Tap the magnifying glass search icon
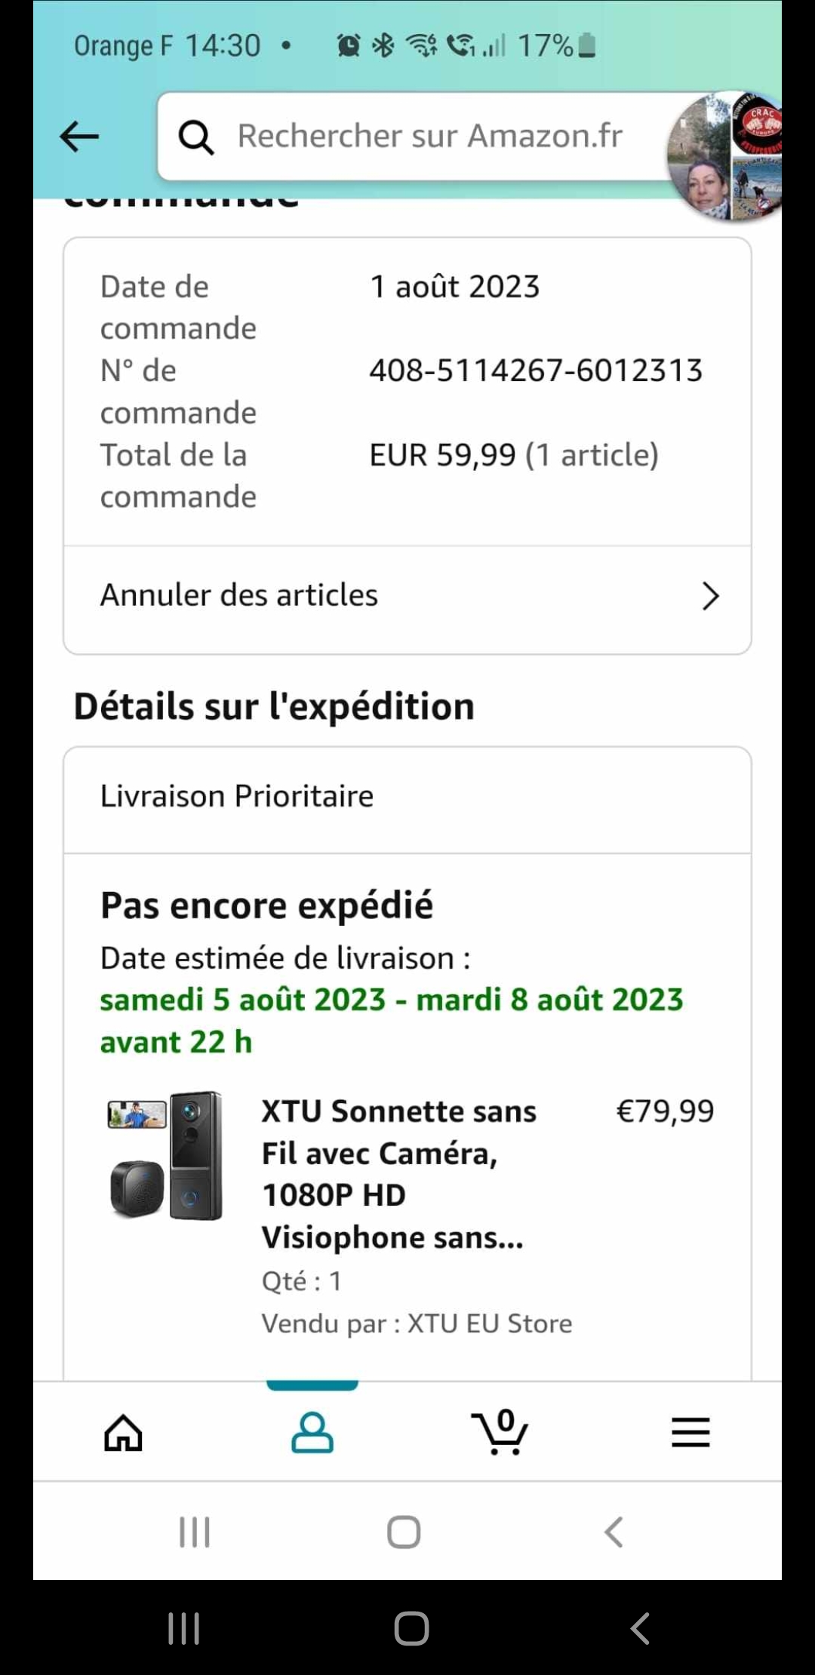This screenshot has width=815, height=1675. point(195,137)
